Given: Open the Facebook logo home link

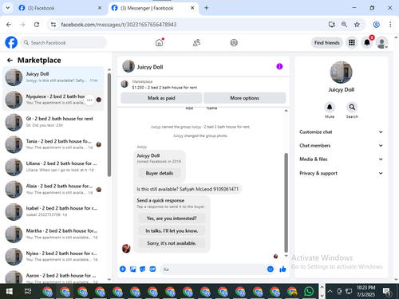Looking at the screenshot, I should 11,42.
